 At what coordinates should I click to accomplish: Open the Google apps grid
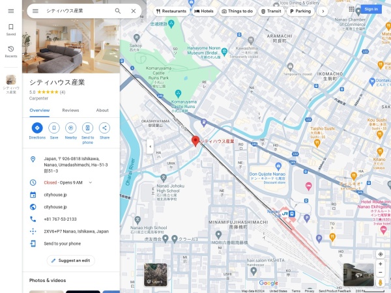tap(351, 9)
